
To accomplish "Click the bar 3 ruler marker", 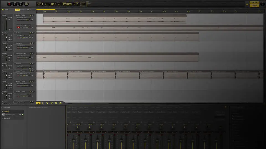I will coord(104,11).
